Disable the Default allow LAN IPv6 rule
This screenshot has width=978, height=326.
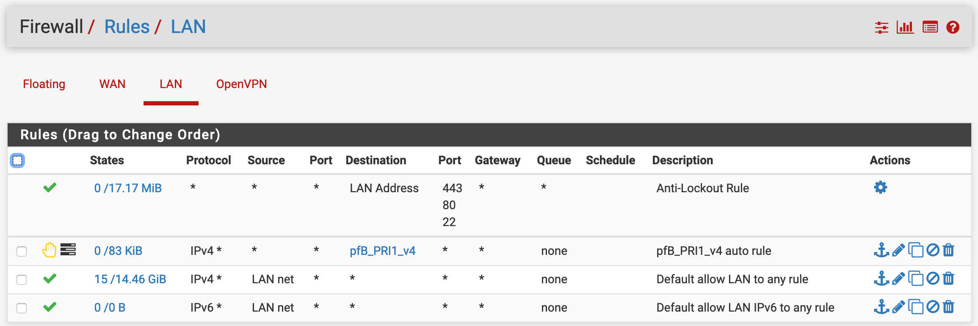(x=933, y=307)
